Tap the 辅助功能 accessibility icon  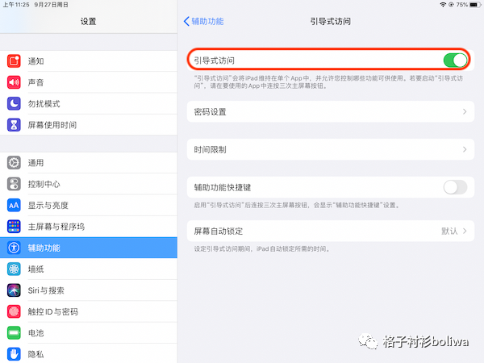click(x=14, y=248)
